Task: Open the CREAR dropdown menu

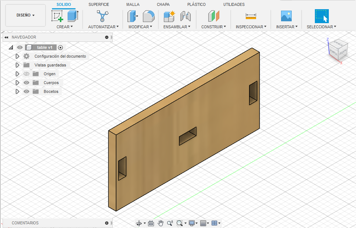Action: (65, 27)
